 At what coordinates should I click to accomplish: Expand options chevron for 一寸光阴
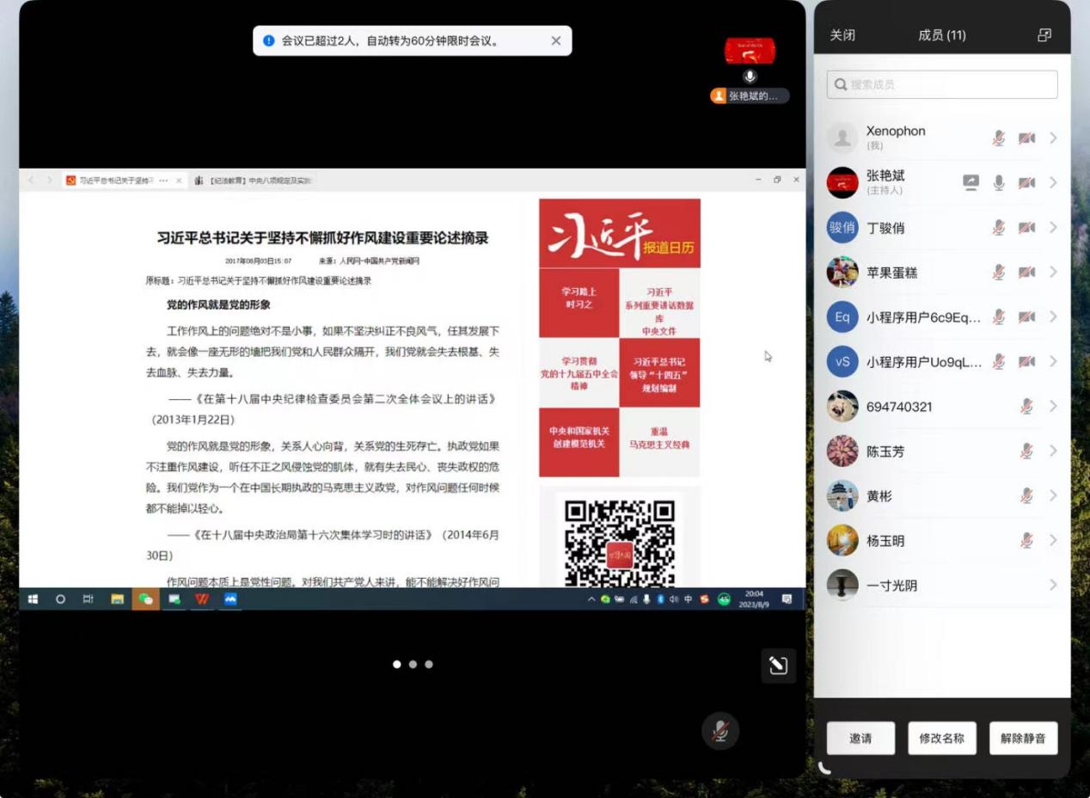(1053, 586)
